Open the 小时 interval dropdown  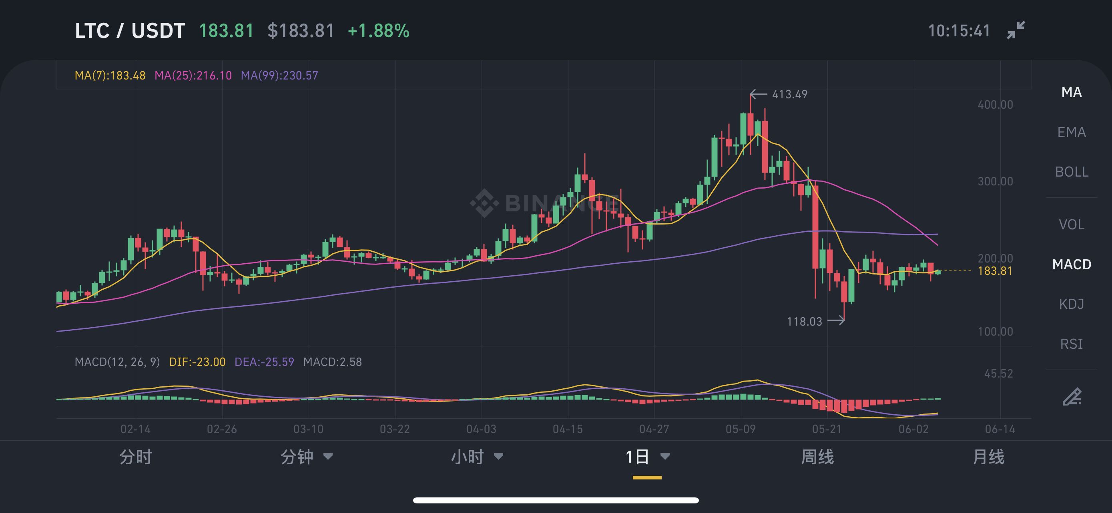pyautogui.click(x=477, y=457)
